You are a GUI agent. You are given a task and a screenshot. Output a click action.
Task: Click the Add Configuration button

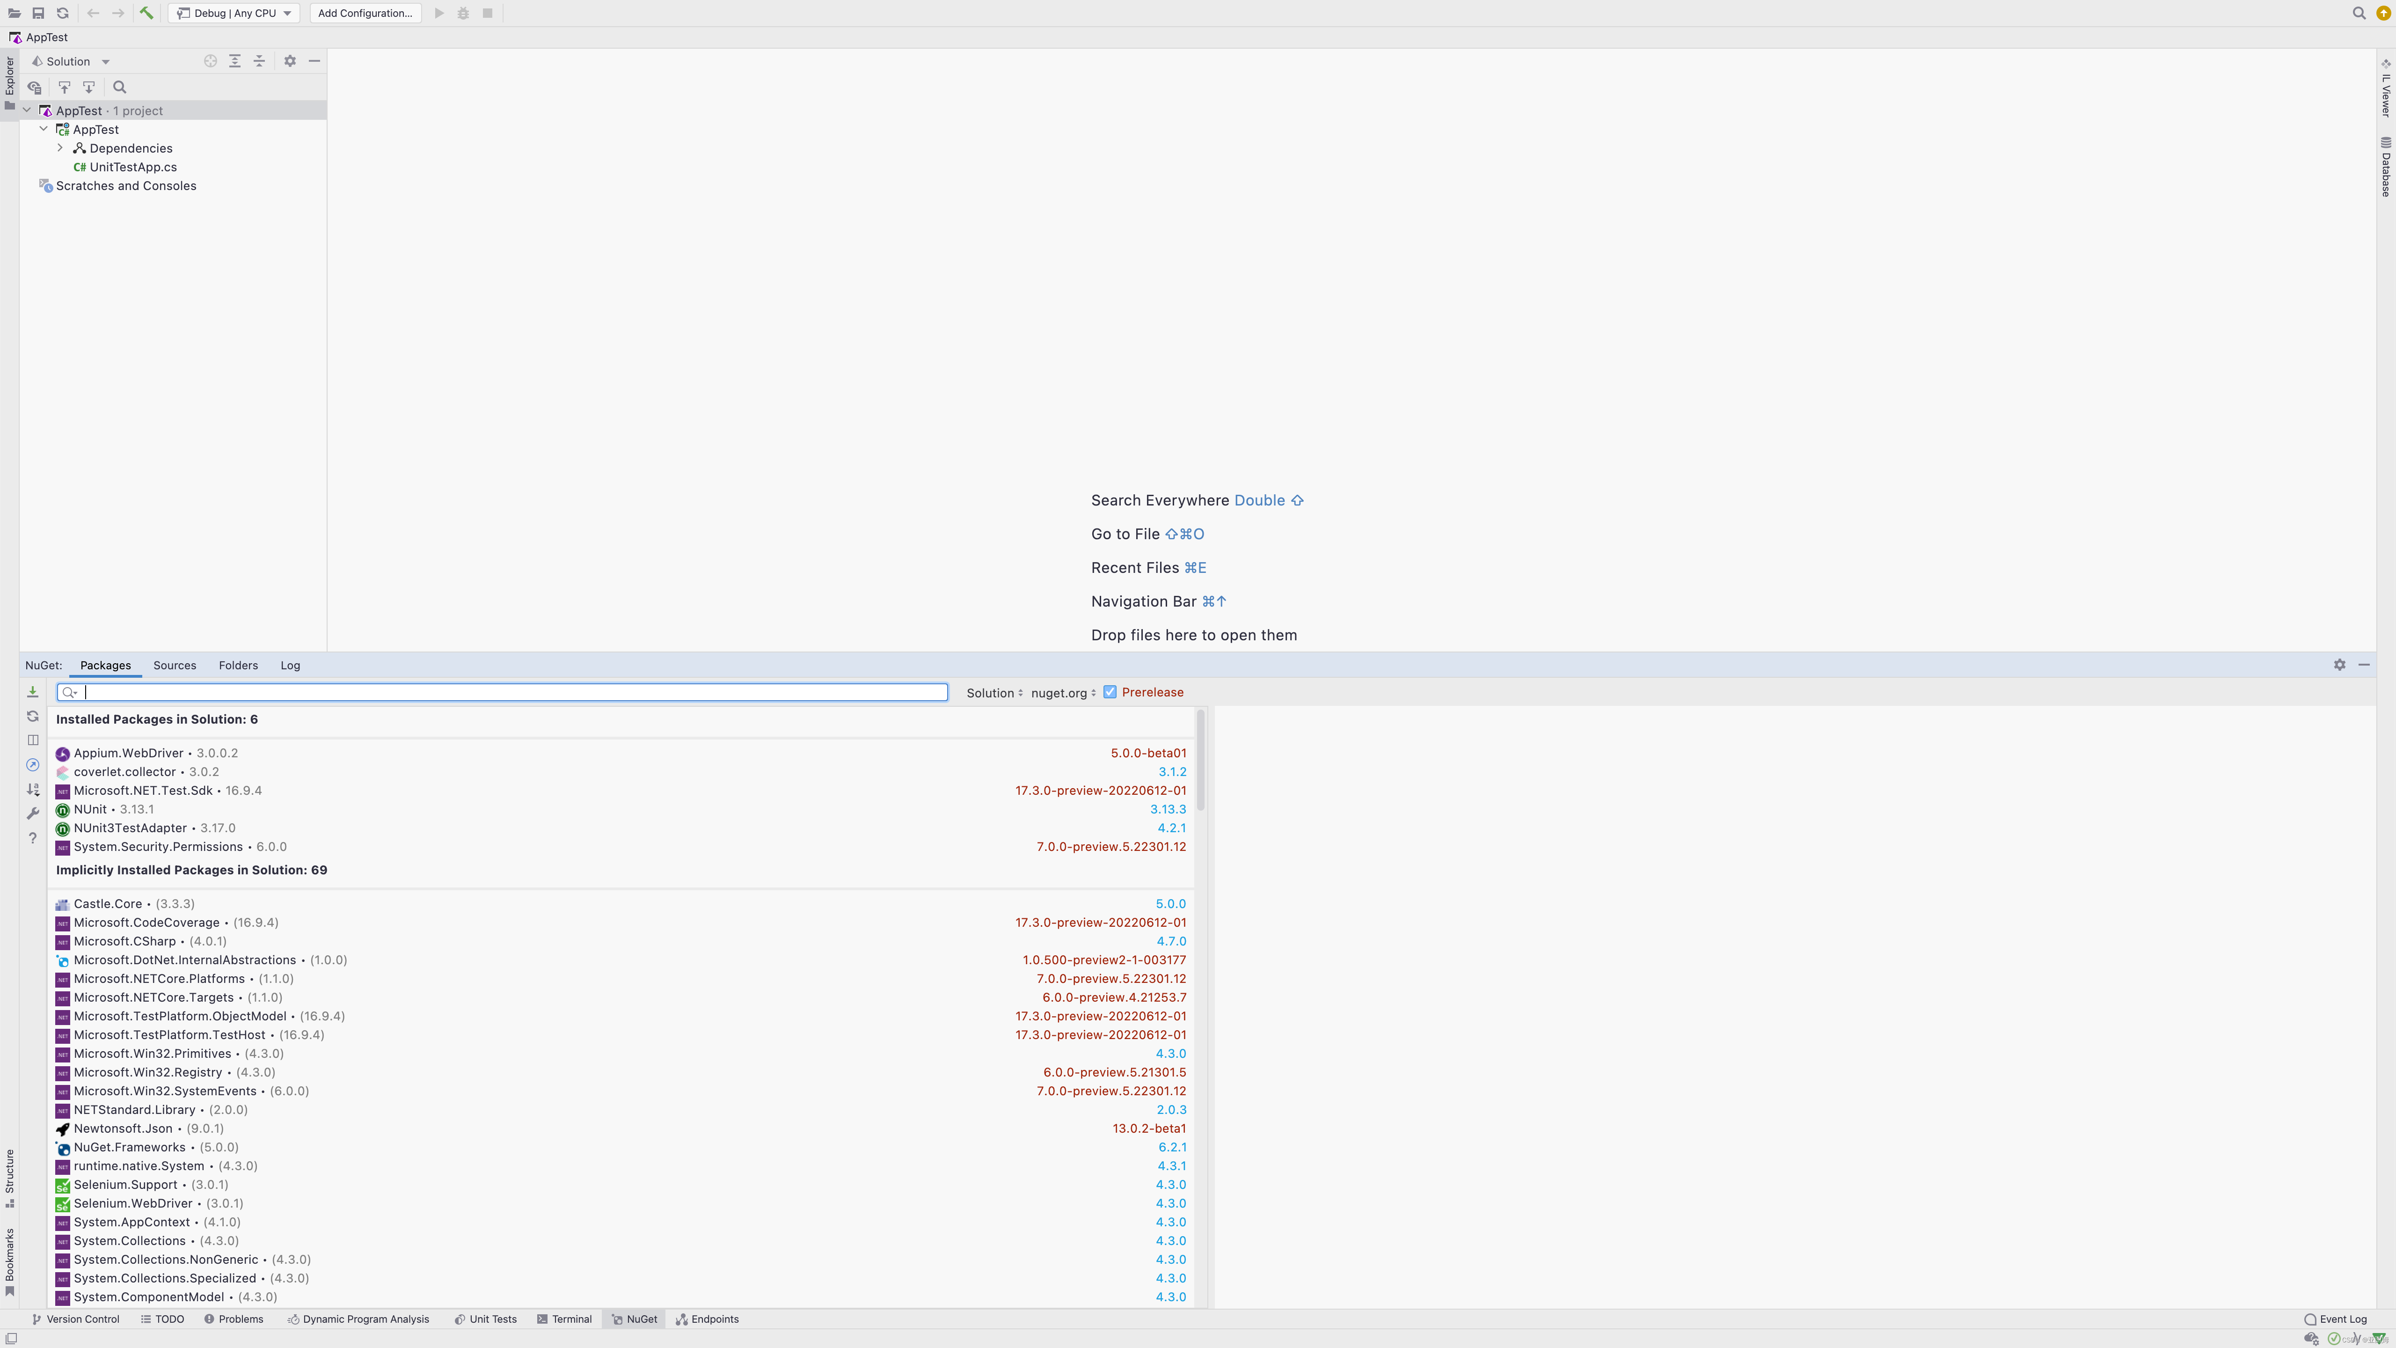(x=365, y=13)
